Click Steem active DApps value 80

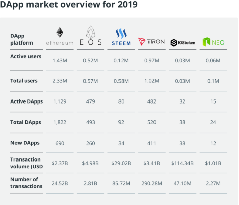[x=121, y=101]
